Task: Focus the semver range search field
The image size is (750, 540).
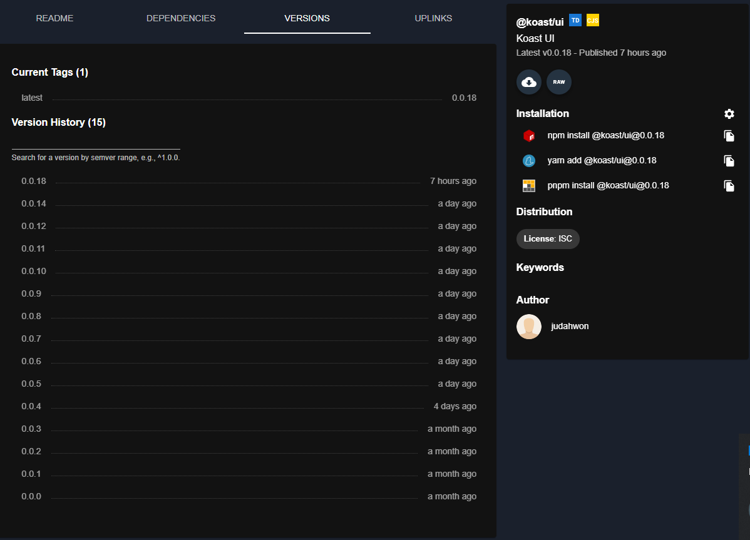Action: click(96, 143)
